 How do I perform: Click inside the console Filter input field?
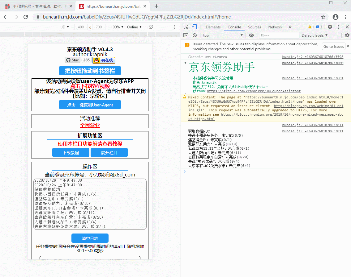click(278, 35)
